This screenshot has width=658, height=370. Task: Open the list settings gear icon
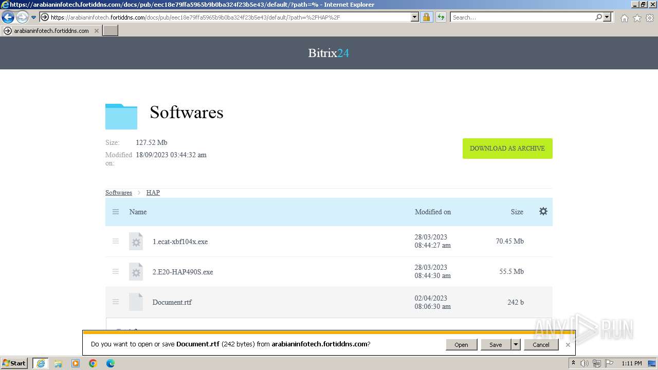(543, 211)
